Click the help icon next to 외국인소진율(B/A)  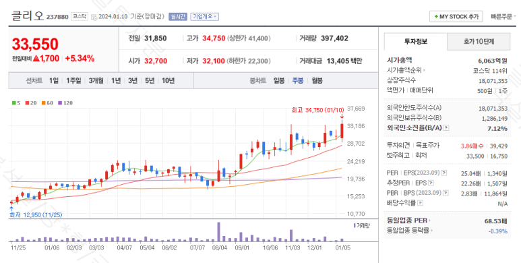(x=447, y=127)
